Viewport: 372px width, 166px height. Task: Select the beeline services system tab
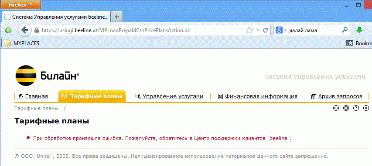click(x=56, y=17)
